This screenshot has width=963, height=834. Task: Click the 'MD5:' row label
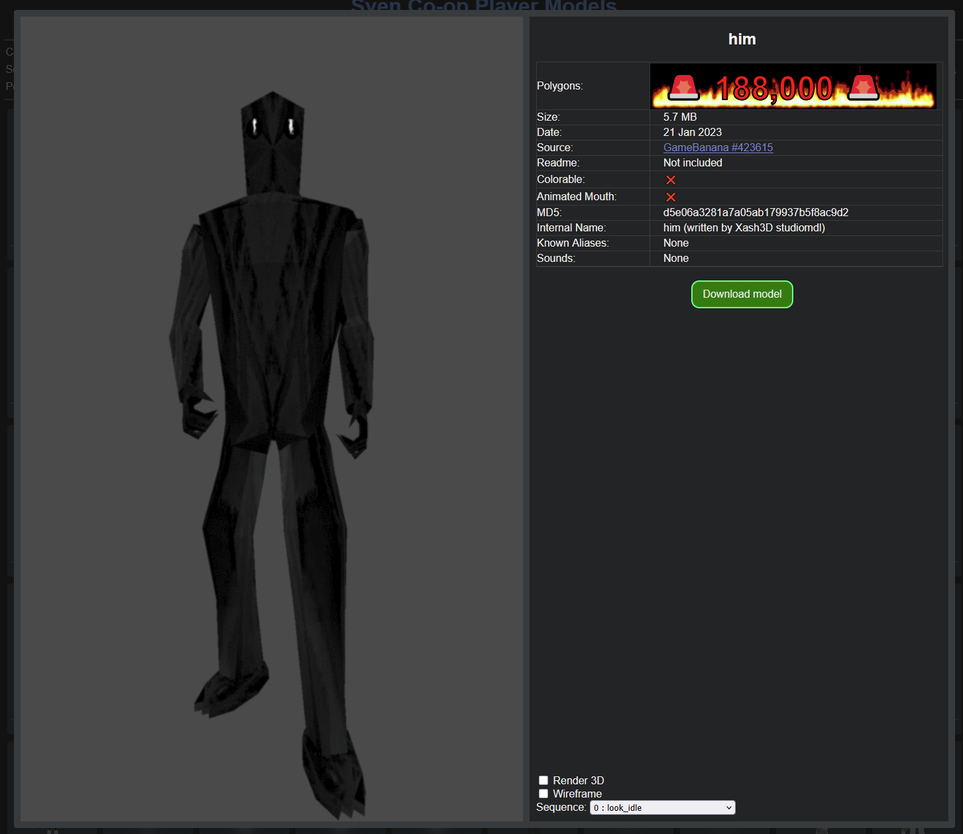(x=549, y=213)
